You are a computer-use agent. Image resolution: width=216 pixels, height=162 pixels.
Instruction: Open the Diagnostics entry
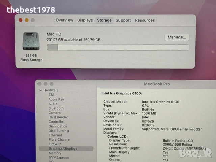58,126
